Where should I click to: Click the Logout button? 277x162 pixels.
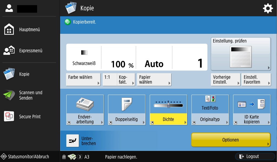pyautogui.click(x=255, y=157)
